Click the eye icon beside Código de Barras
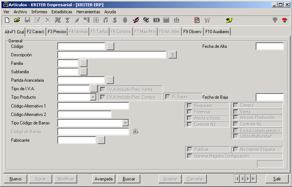This screenshot has height=187, width=292. (136, 132)
